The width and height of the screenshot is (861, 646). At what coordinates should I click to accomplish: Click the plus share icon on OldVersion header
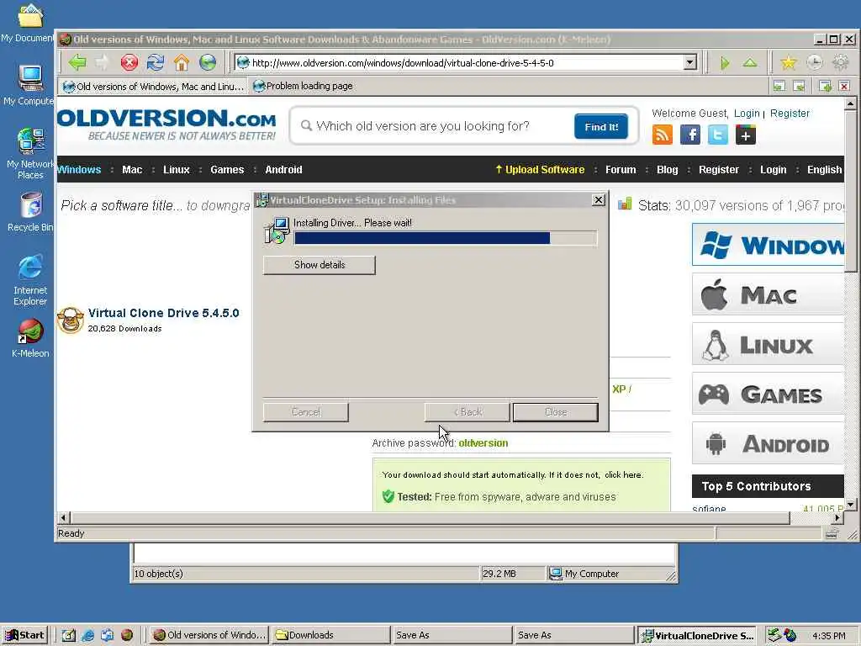coord(746,135)
